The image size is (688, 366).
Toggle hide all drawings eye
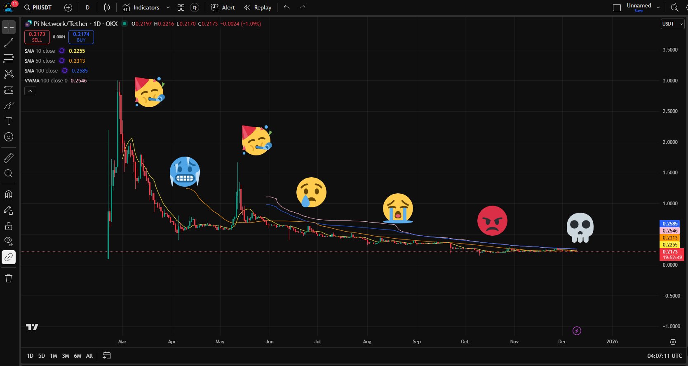pos(9,242)
